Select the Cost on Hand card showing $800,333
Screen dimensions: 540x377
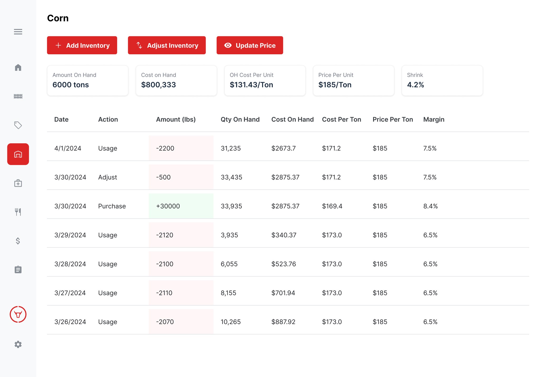pos(176,80)
